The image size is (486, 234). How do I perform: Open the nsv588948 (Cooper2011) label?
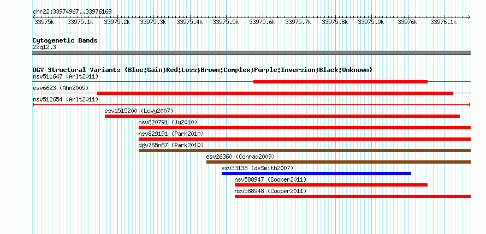pos(271,191)
